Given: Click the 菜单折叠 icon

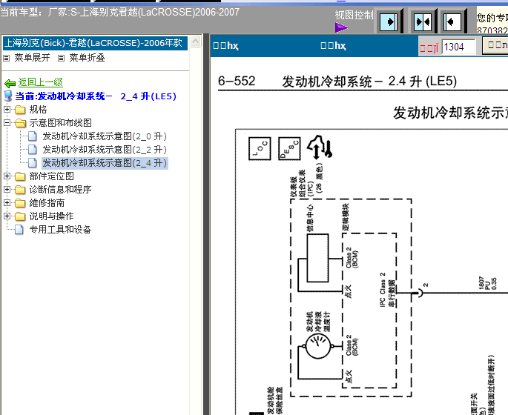Looking at the screenshot, I should pyautogui.click(x=62, y=59).
